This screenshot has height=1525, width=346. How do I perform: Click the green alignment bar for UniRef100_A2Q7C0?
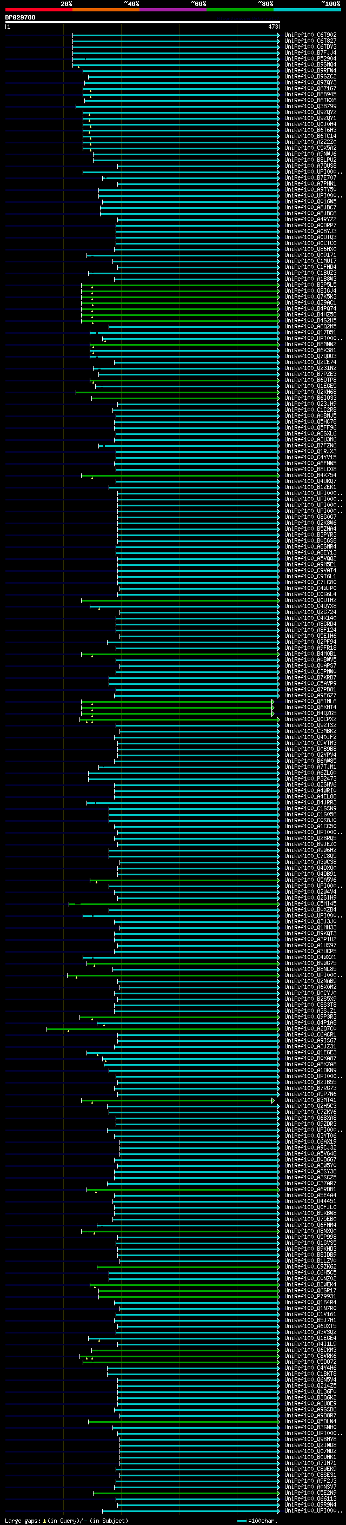click(x=163, y=1029)
